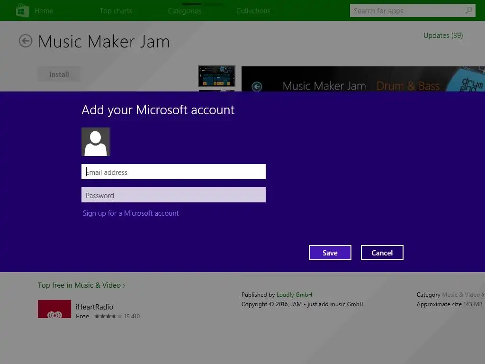485x364 pixels.
Task: Click the Windows Store bag icon
Action: [x=22, y=10]
